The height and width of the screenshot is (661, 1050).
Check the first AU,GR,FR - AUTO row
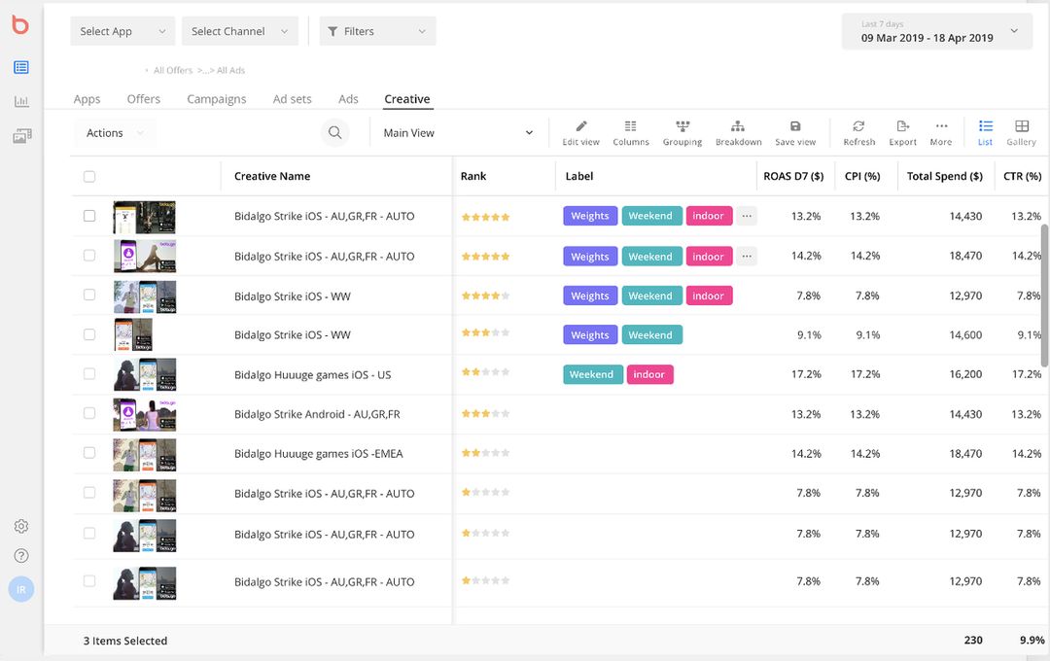coord(89,216)
